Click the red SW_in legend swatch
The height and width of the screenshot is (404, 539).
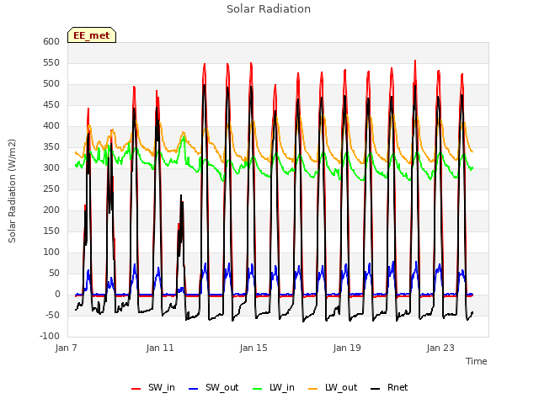click(136, 389)
